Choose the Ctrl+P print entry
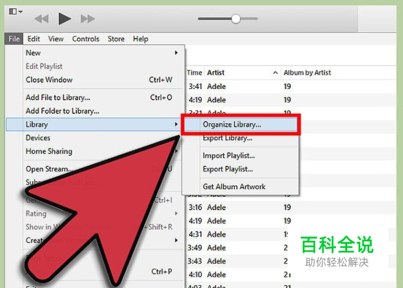This screenshot has height=288, width=403. [x=162, y=271]
